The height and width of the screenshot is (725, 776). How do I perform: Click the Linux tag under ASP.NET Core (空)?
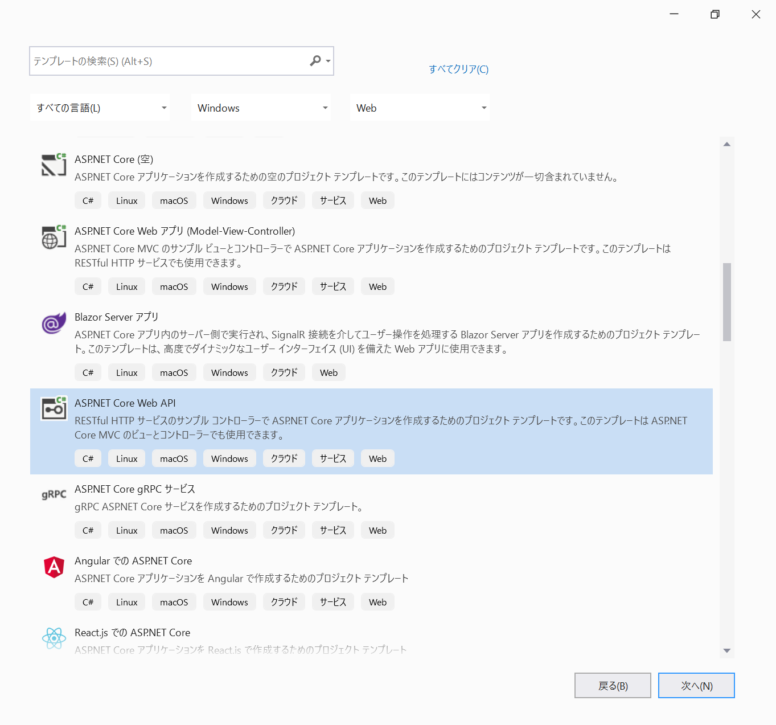point(126,200)
